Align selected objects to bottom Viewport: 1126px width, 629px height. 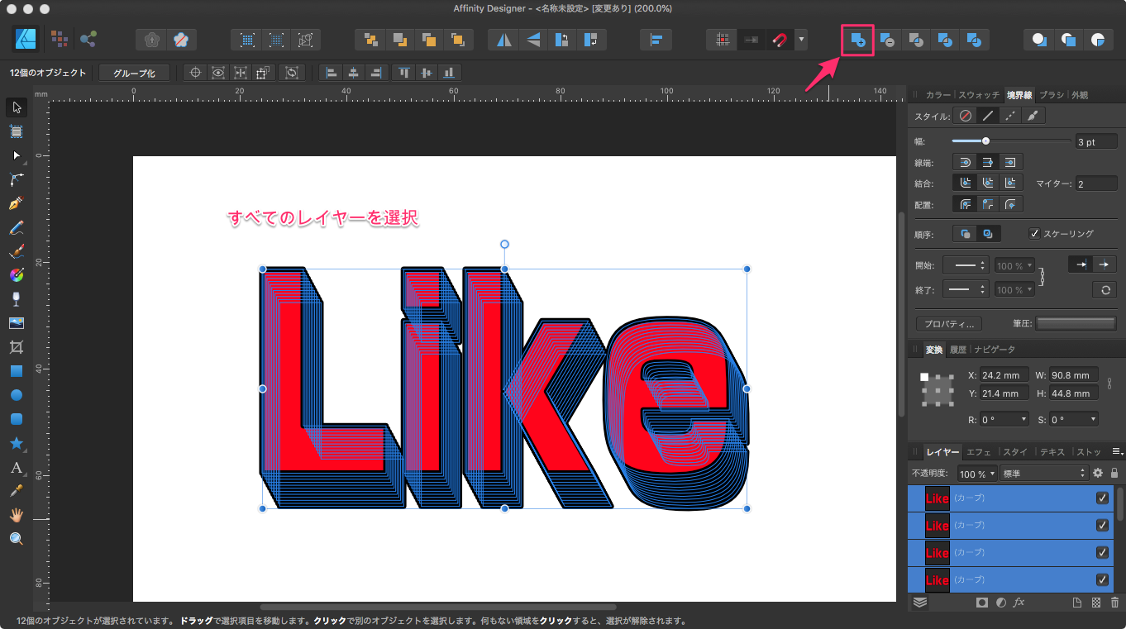(x=449, y=73)
